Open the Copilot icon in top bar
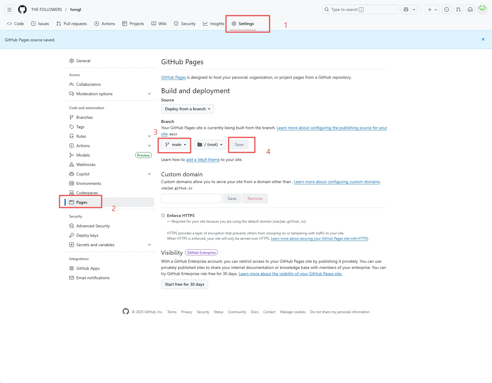 pyautogui.click(x=406, y=9)
